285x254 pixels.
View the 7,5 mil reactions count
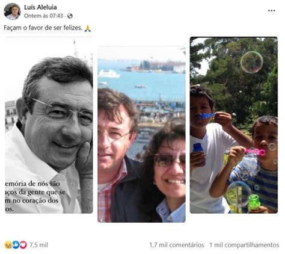(x=38, y=245)
